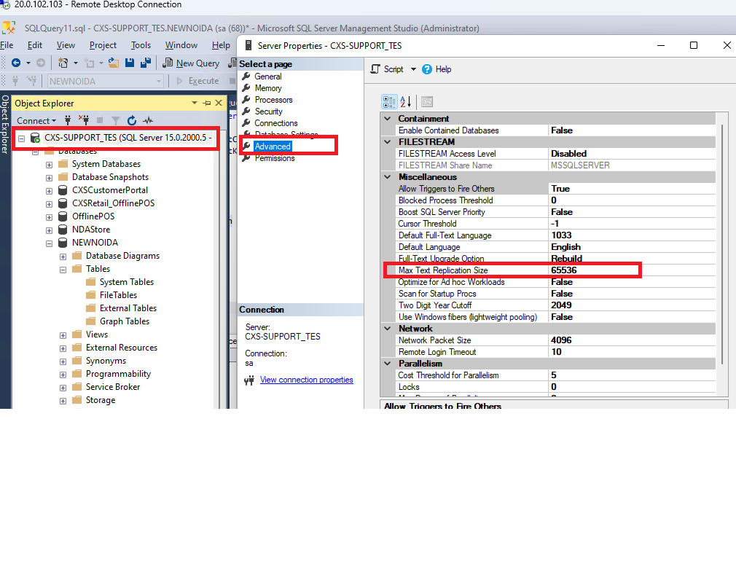Click the Max Text Replication Size value 65536
The image size is (736, 583).
[564, 270]
